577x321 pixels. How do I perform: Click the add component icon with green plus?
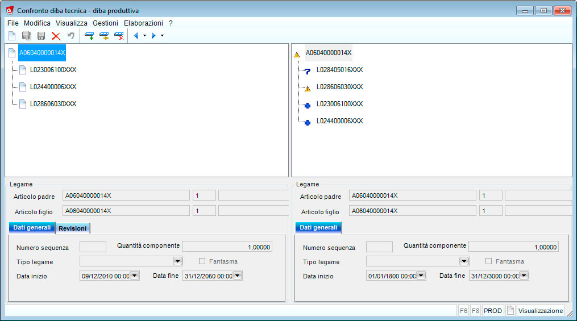tap(89, 36)
